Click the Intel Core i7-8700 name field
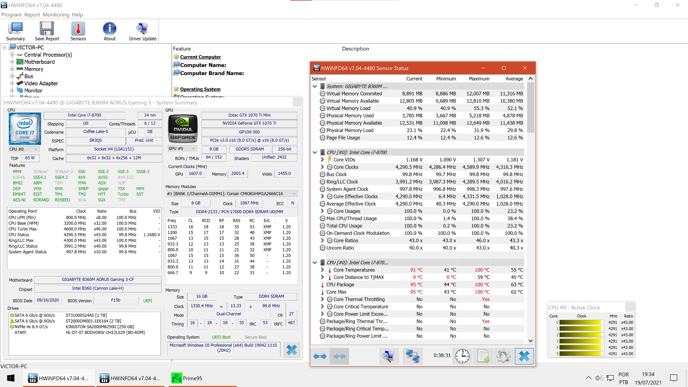This screenshot has height=387, width=688. pyautogui.click(x=84, y=115)
